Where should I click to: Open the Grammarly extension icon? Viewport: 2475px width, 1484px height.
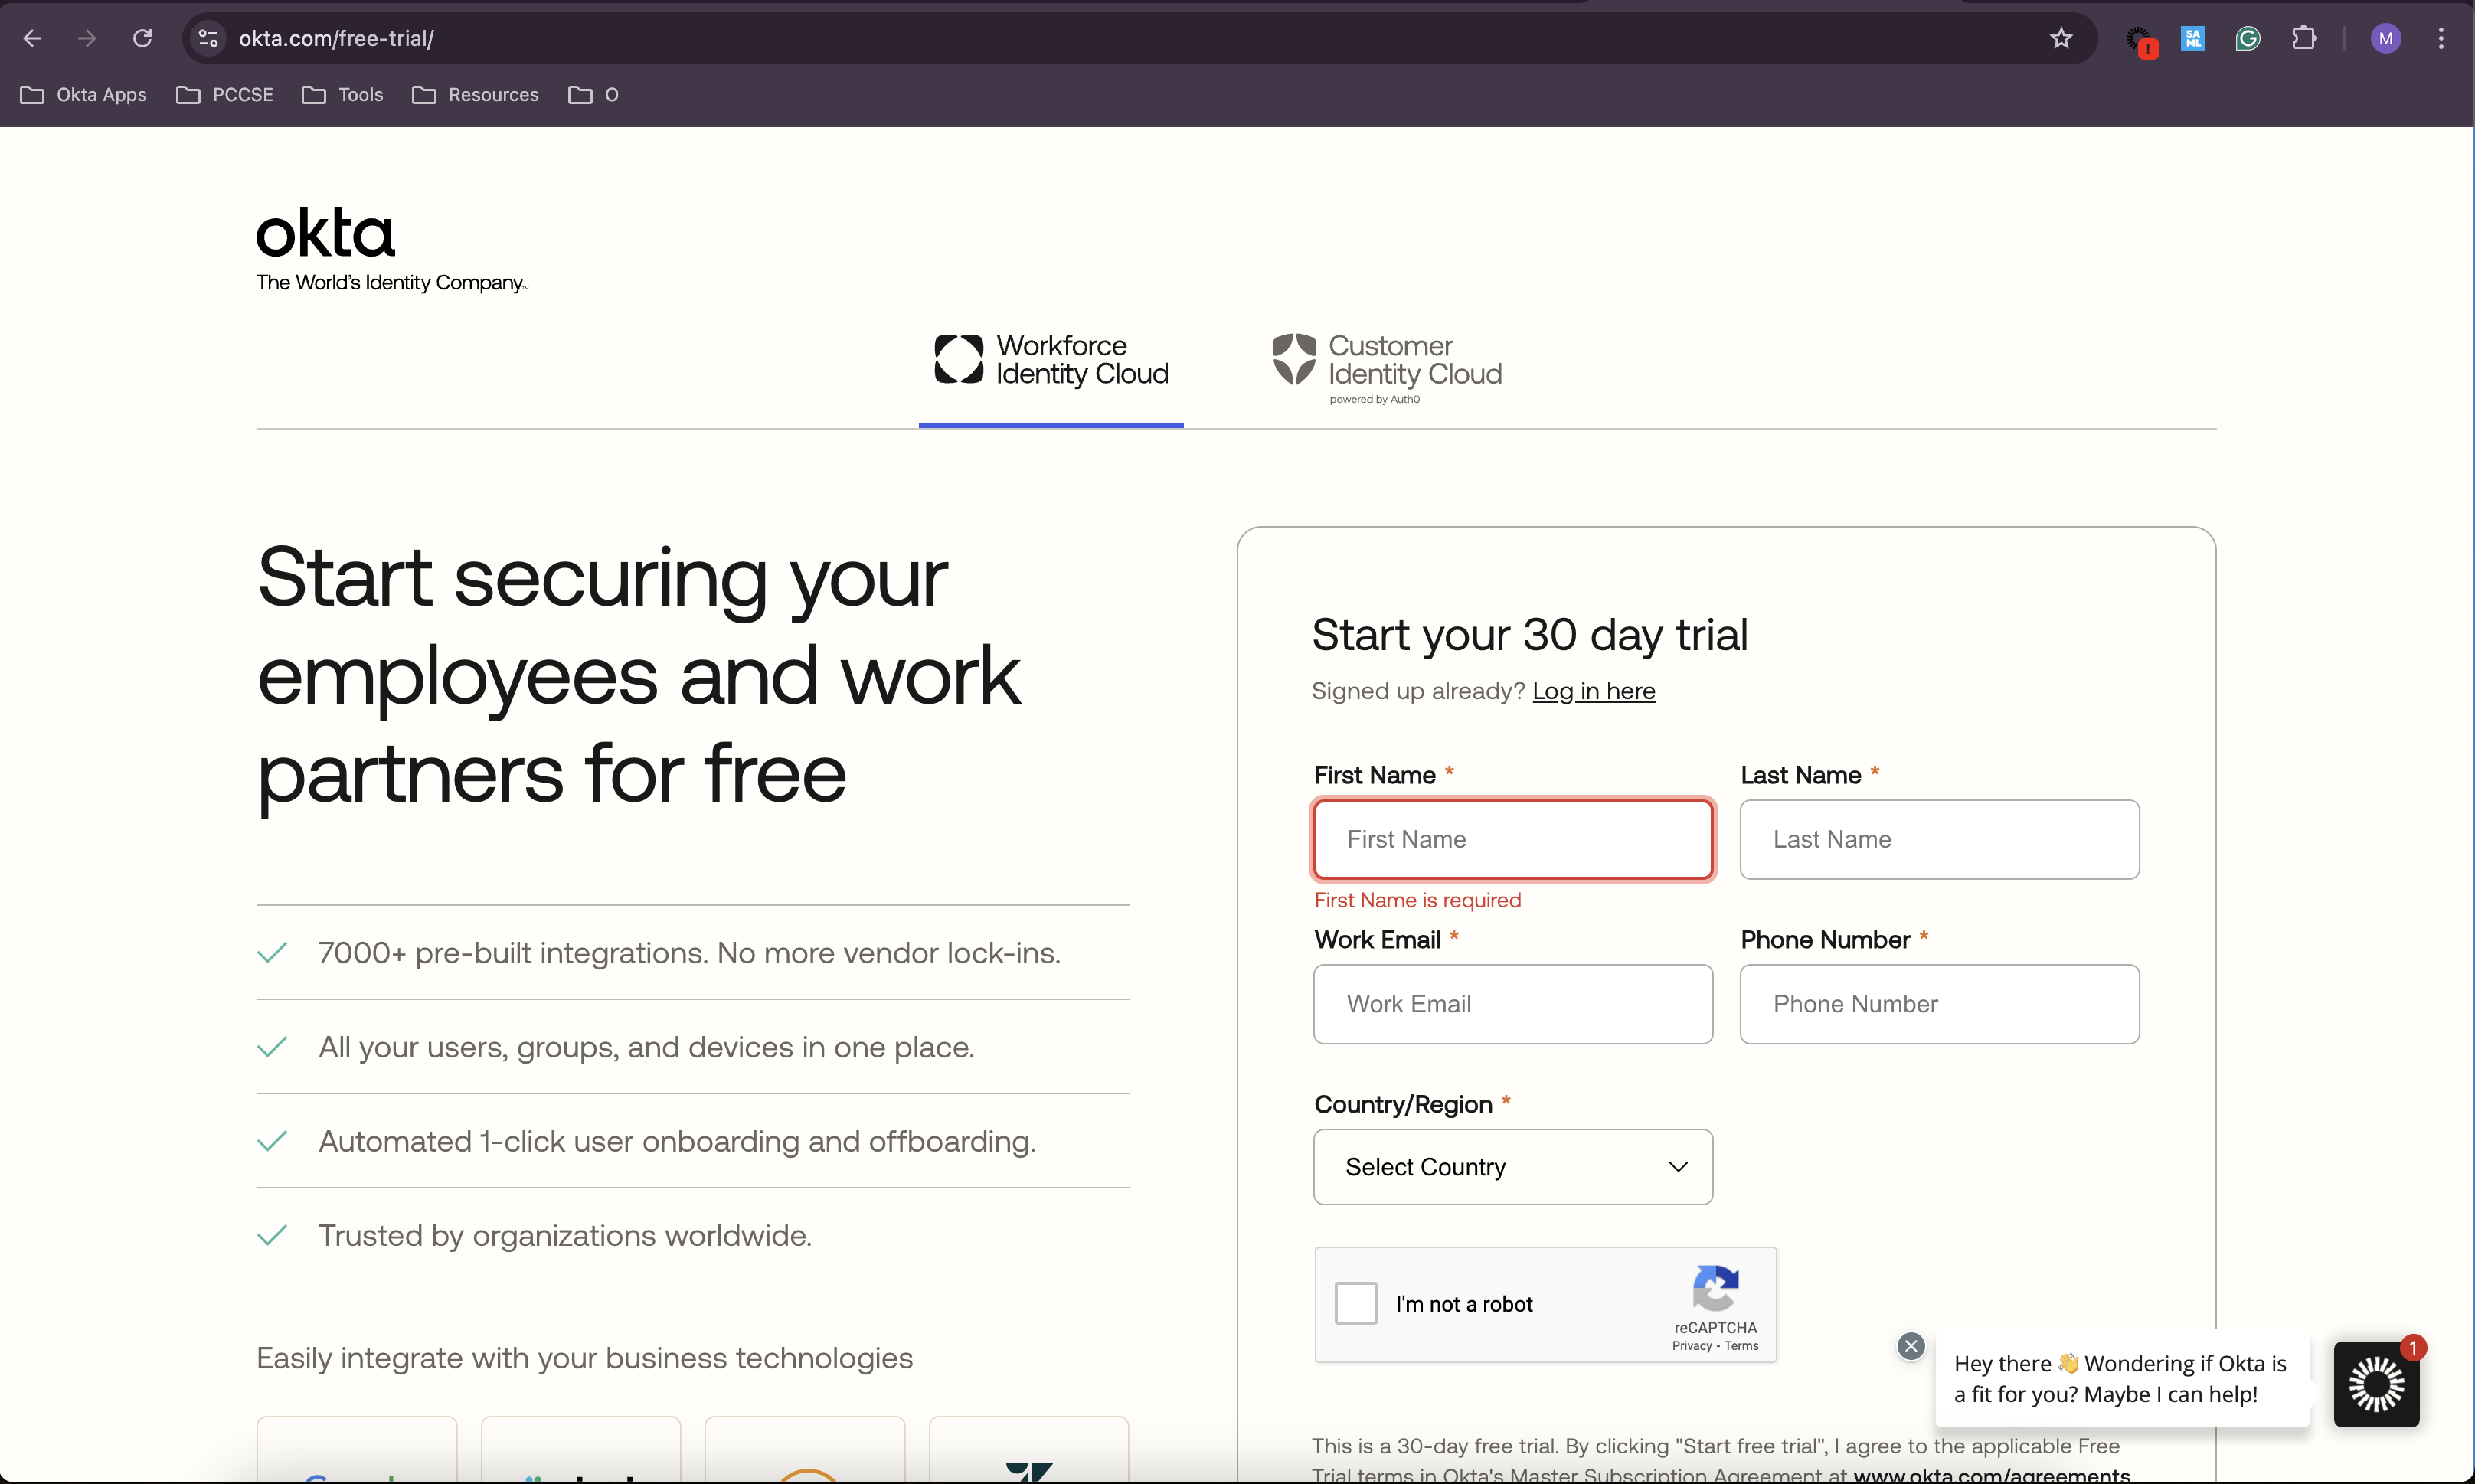click(x=2247, y=38)
